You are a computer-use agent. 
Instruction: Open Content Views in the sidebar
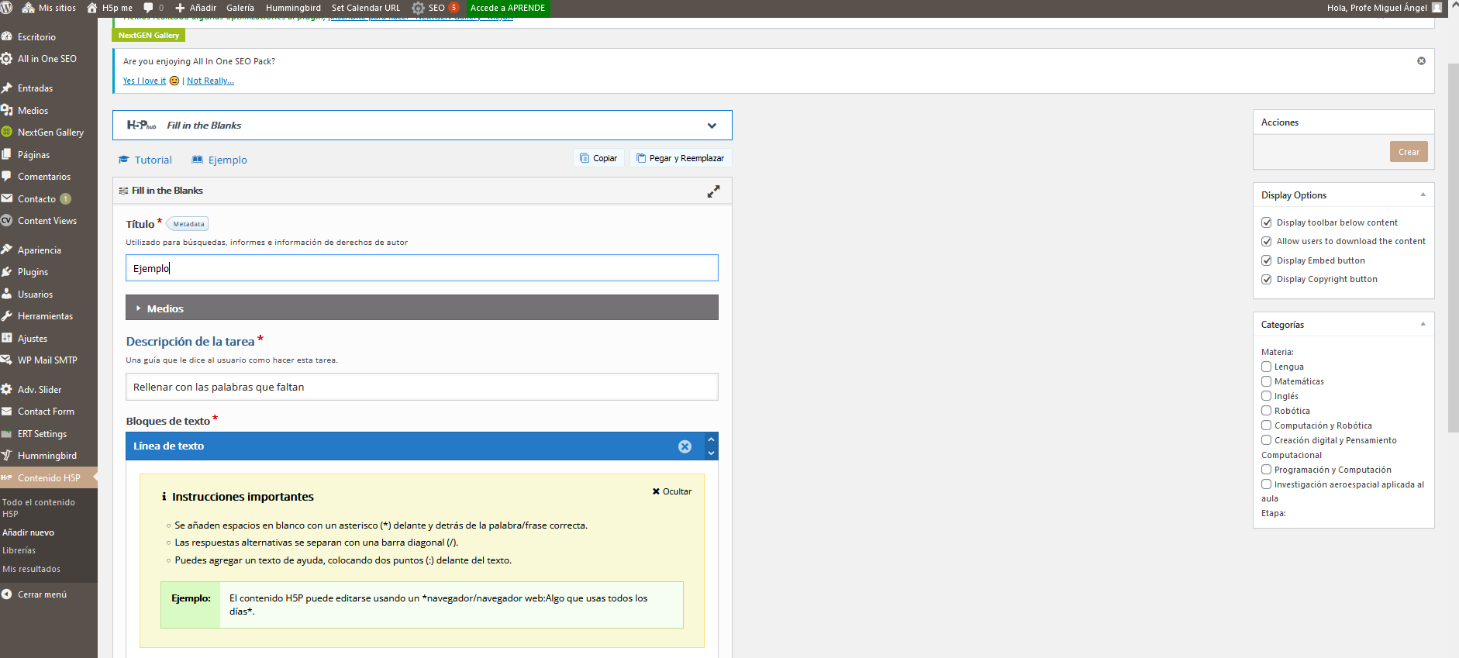tap(47, 221)
